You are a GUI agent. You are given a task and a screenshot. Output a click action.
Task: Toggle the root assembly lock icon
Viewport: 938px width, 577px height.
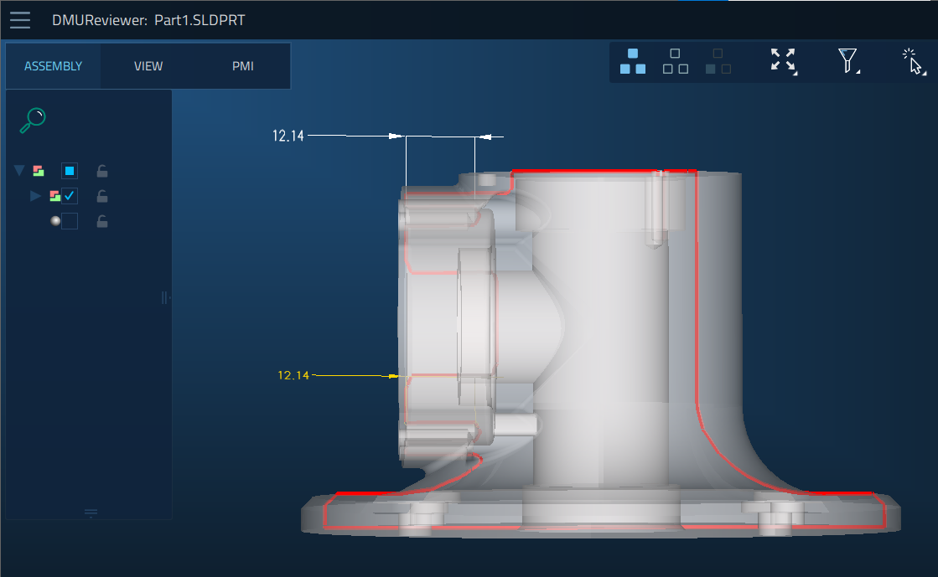[102, 172]
